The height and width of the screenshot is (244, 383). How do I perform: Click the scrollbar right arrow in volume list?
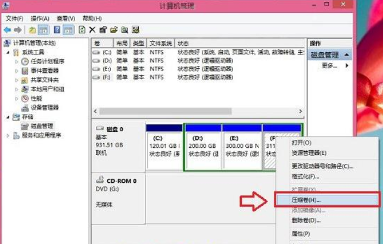click(300, 111)
